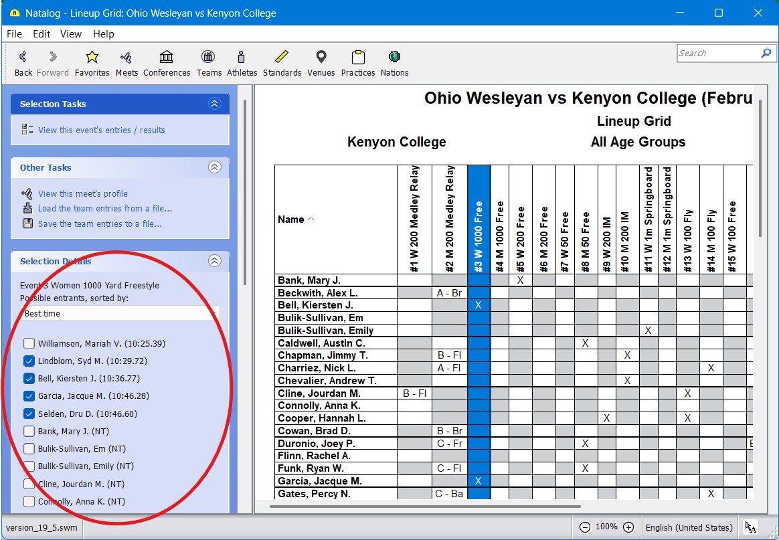Open the Meets toolbar icon

[x=126, y=58]
